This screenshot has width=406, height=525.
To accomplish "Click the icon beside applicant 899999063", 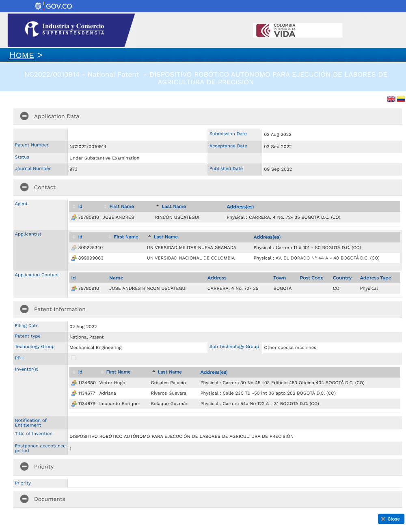I will [74, 258].
